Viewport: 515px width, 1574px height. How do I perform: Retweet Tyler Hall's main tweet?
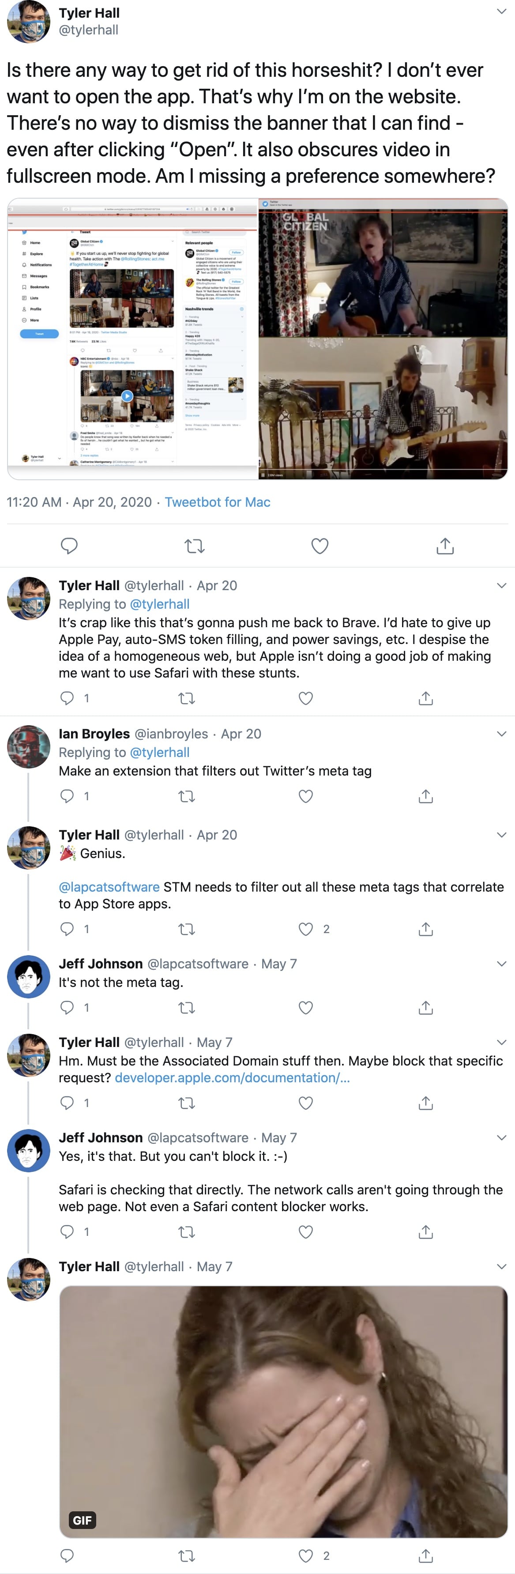(x=194, y=546)
